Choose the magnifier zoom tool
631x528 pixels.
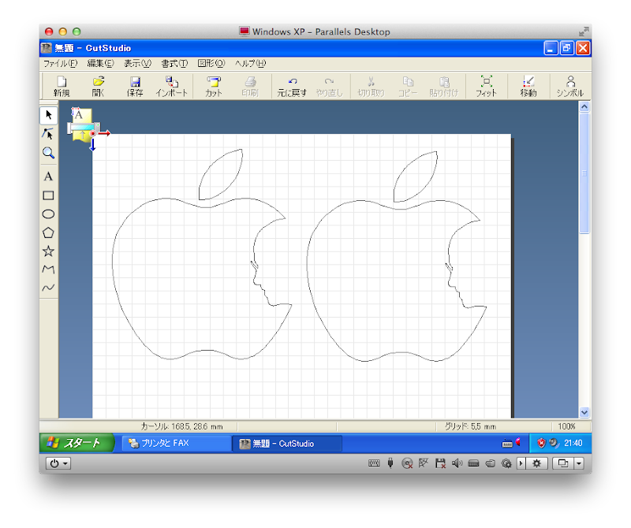pos(48,153)
